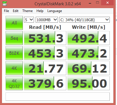117x105 pixels.
Task: Run the 4K random test
Action: (x=14, y=68)
